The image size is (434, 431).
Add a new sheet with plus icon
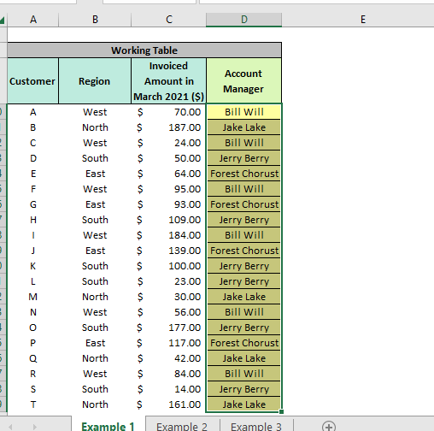point(329,427)
